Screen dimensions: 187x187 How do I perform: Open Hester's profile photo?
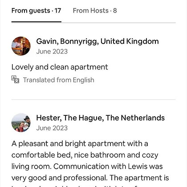(21, 122)
